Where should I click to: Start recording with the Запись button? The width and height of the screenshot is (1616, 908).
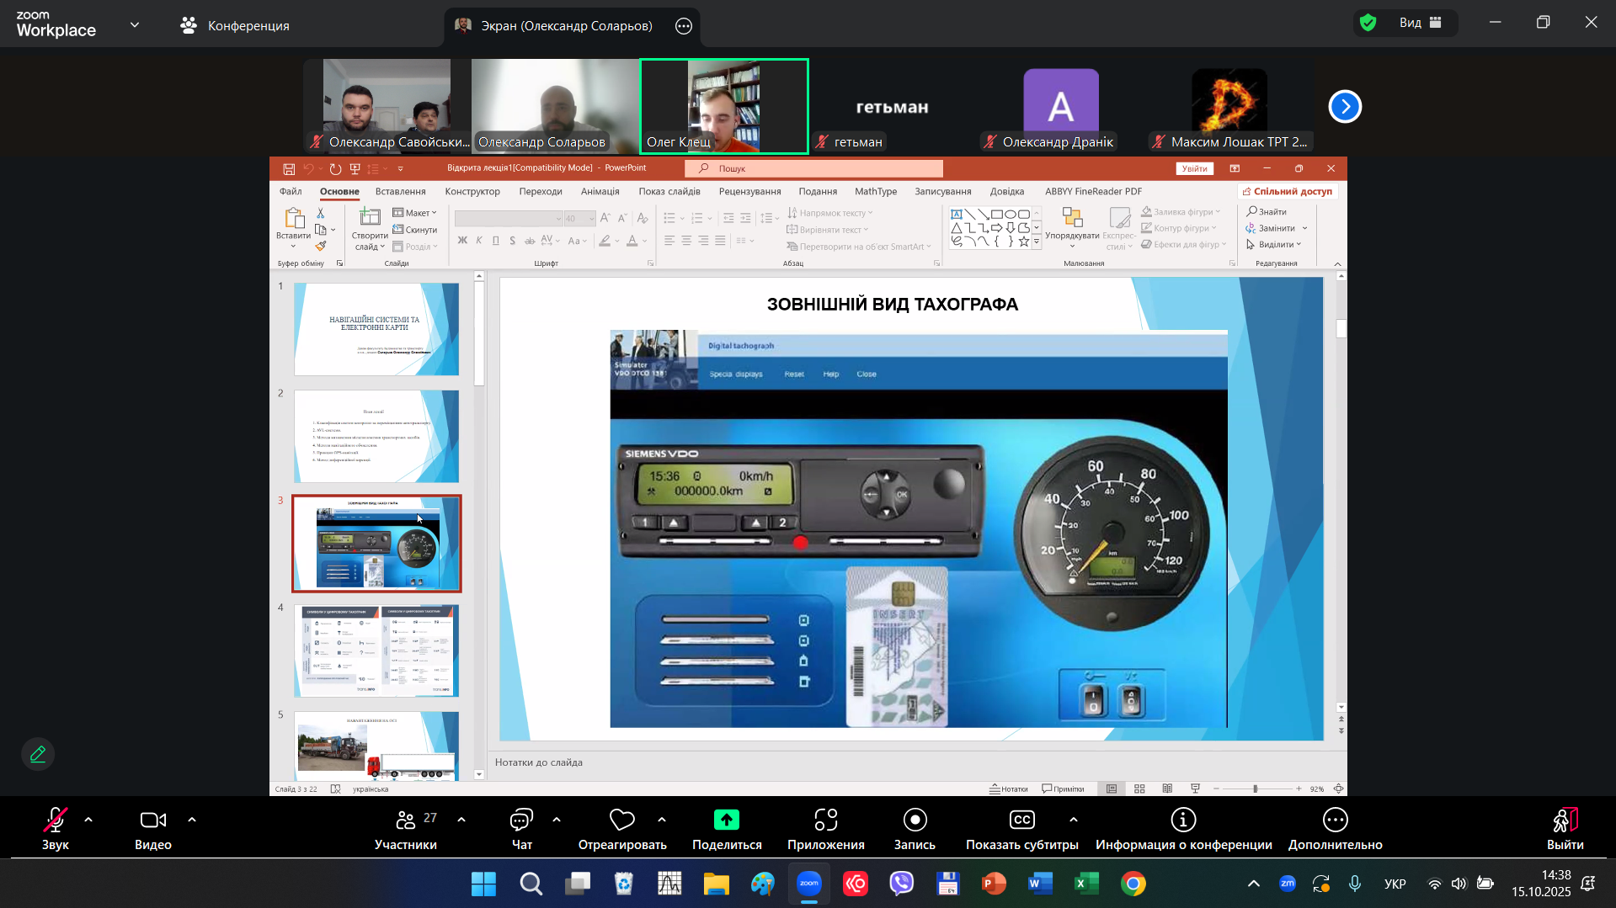point(915,820)
